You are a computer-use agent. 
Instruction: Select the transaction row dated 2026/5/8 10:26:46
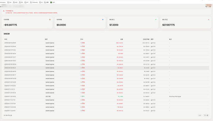click(106, 46)
